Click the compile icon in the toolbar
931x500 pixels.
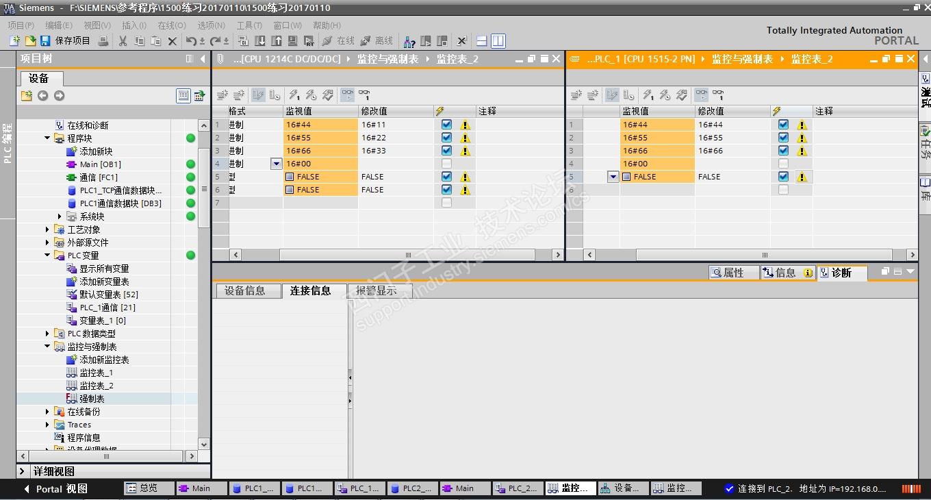click(244, 41)
